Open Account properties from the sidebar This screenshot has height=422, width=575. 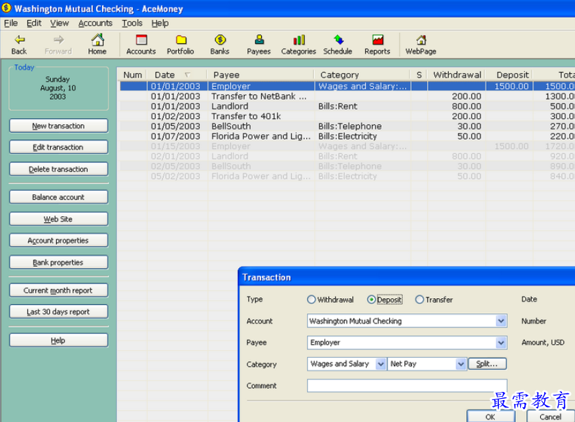59,241
